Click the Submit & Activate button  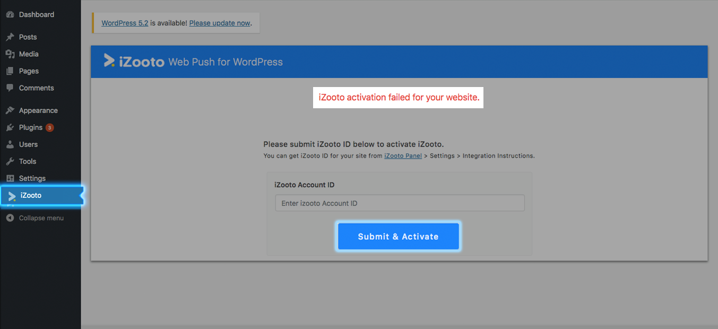(399, 237)
